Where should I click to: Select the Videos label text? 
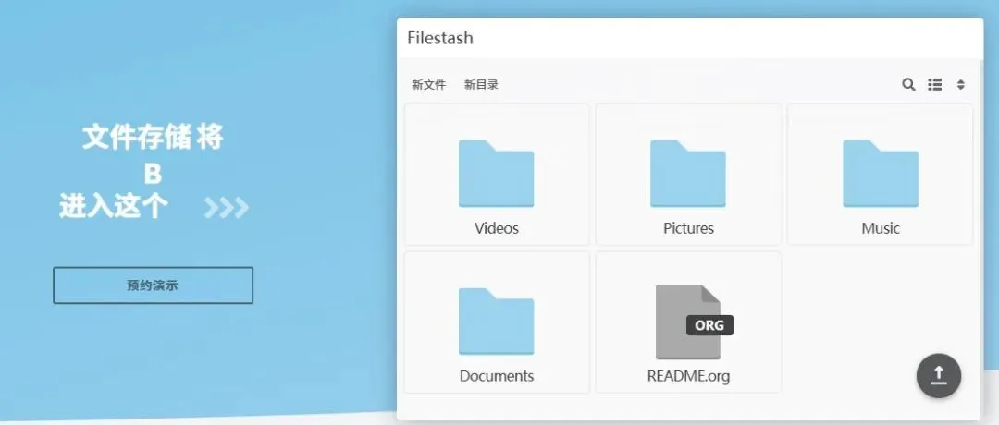pos(497,228)
